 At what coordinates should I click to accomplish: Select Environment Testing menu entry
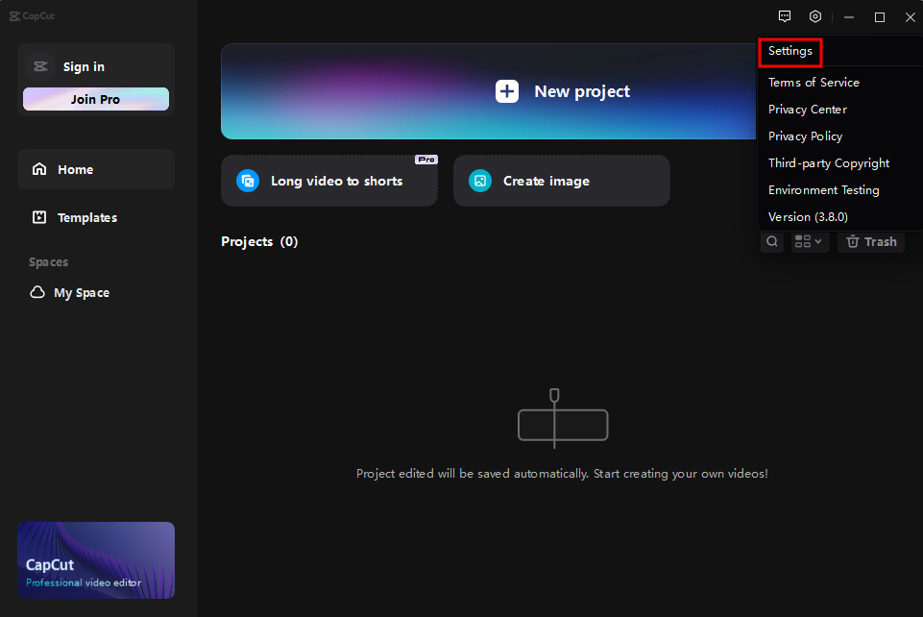[x=823, y=190]
